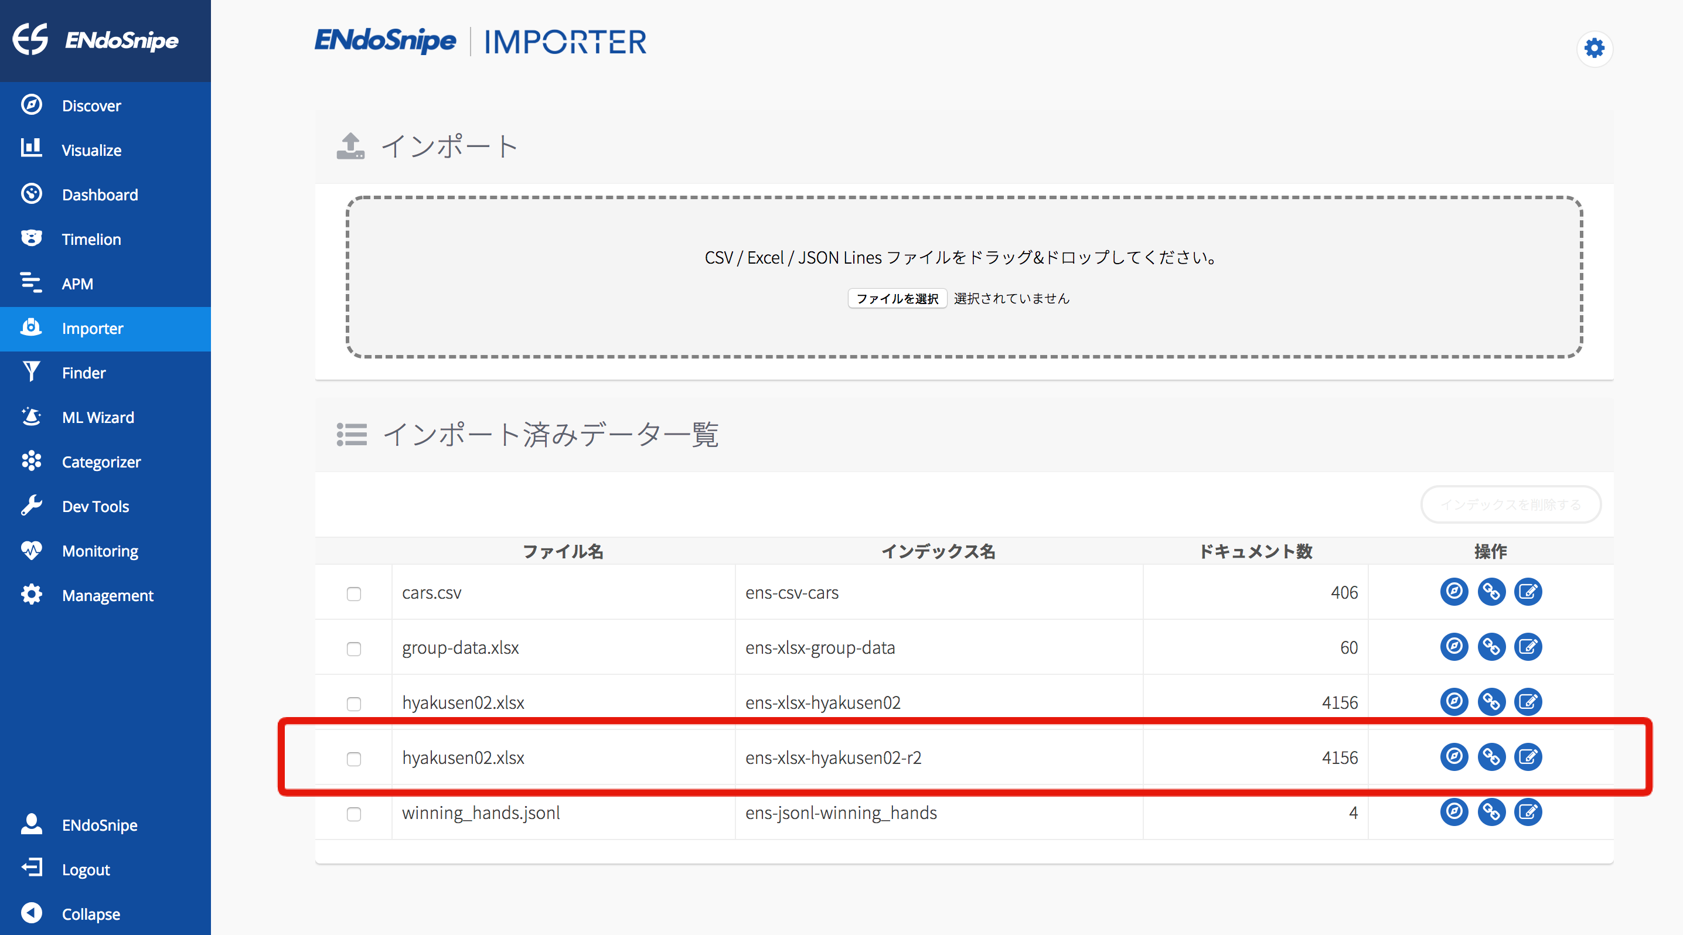The width and height of the screenshot is (1683, 935).
Task: Open the Discover menu item
Action: [105, 105]
